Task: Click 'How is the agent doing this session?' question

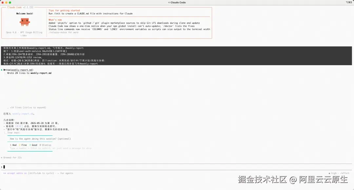Action: pyautogui.click(x=40, y=139)
